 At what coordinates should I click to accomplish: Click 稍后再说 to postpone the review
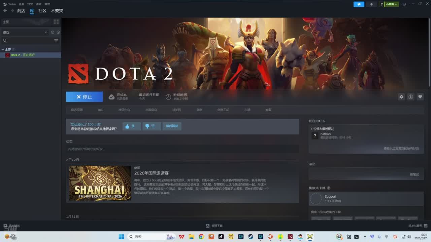point(172,126)
